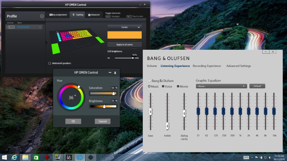287x161 pixels.
Task: Open the Volume tab in Bang & Olufsen
Action: point(152,66)
